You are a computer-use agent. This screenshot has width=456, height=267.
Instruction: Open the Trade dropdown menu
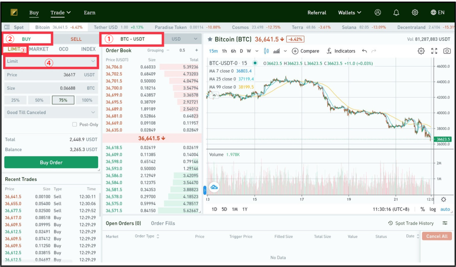click(x=61, y=13)
